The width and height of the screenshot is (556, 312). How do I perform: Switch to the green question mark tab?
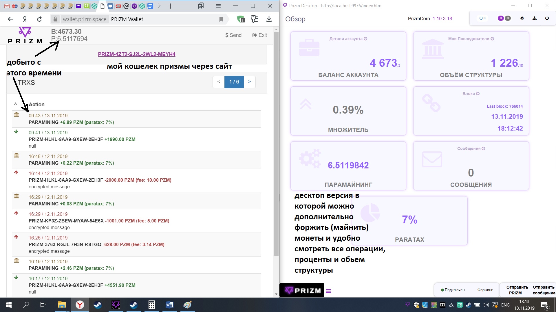pyautogui.click(x=86, y=6)
